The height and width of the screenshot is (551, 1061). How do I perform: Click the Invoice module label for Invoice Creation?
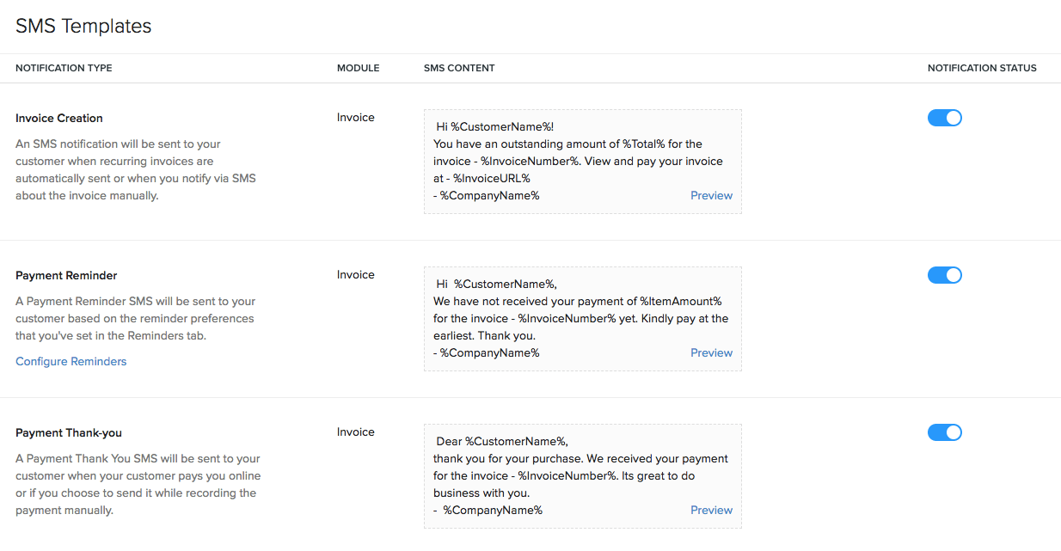pyautogui.click(x=356, y=117)
